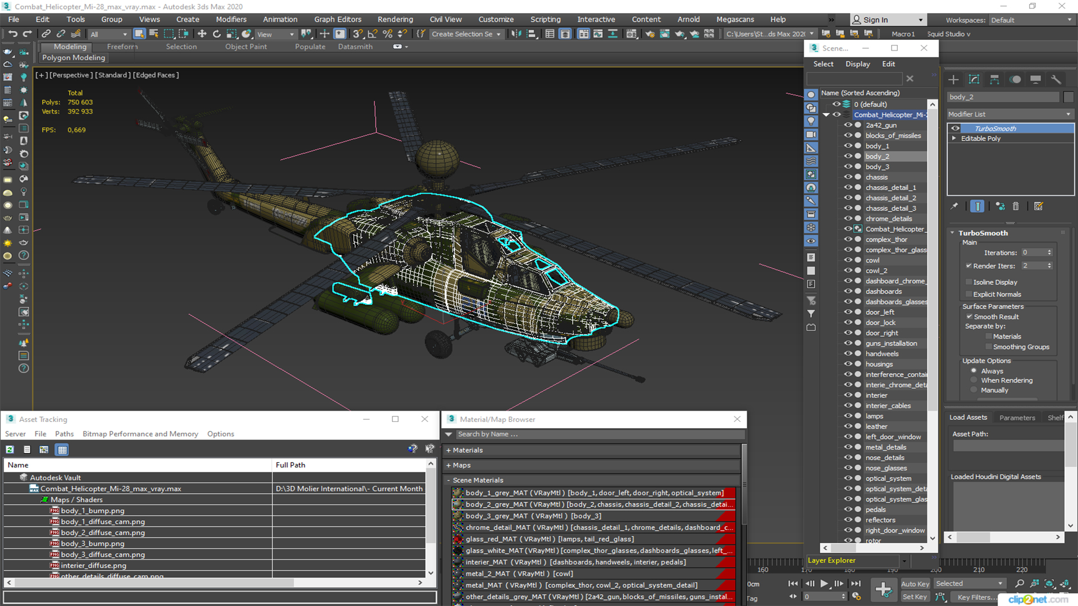This screenshot has height=606, width=1078.
Task: Open the Utilities wrench panel tab
Action: pyautogui.click(x=1056, y=80)
